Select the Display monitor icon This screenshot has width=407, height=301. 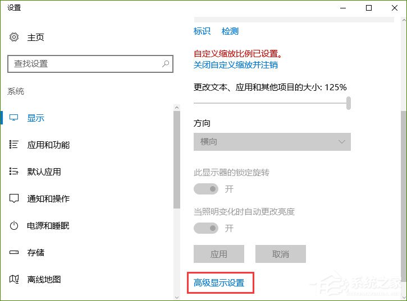[14, 118]
